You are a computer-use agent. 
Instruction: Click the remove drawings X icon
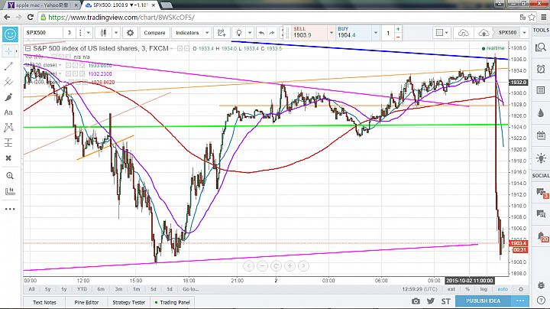[8, 158]
